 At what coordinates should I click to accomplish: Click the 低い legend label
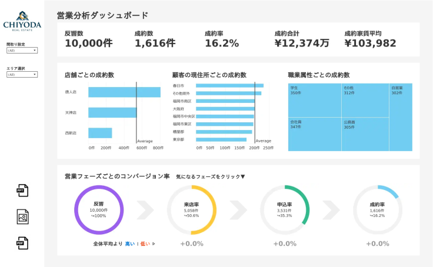145,244
